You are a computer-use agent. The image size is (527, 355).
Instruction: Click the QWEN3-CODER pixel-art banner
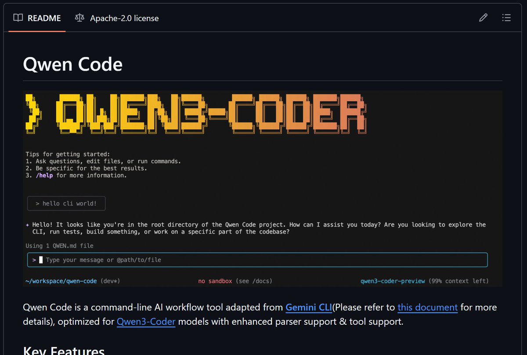[x=195, y=114]
